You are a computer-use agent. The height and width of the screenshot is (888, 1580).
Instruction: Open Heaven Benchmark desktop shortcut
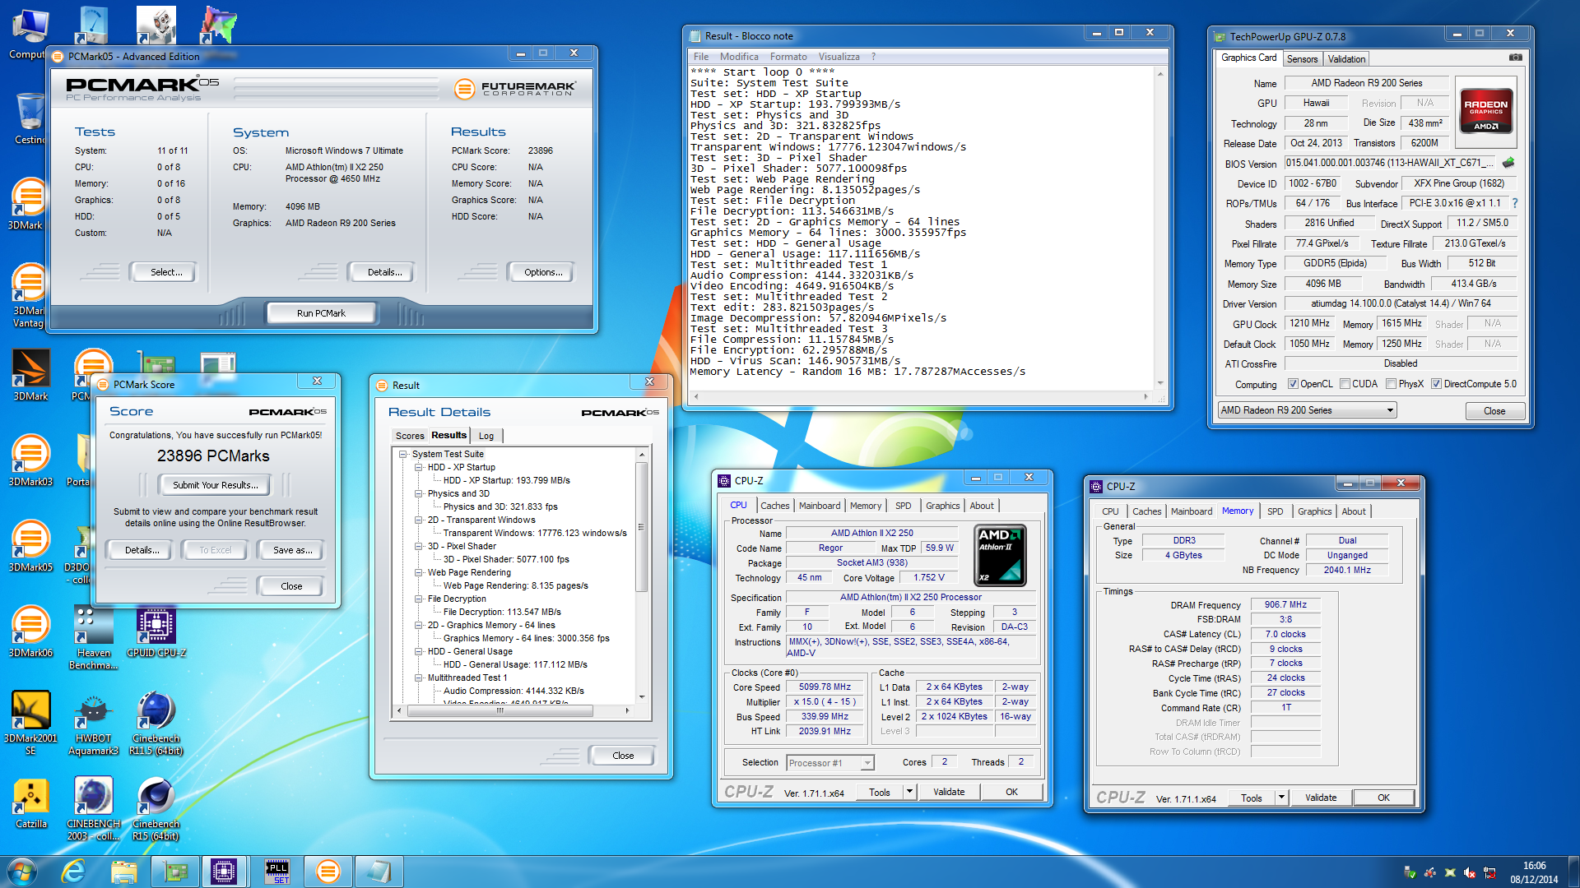[x=93, y=638]
